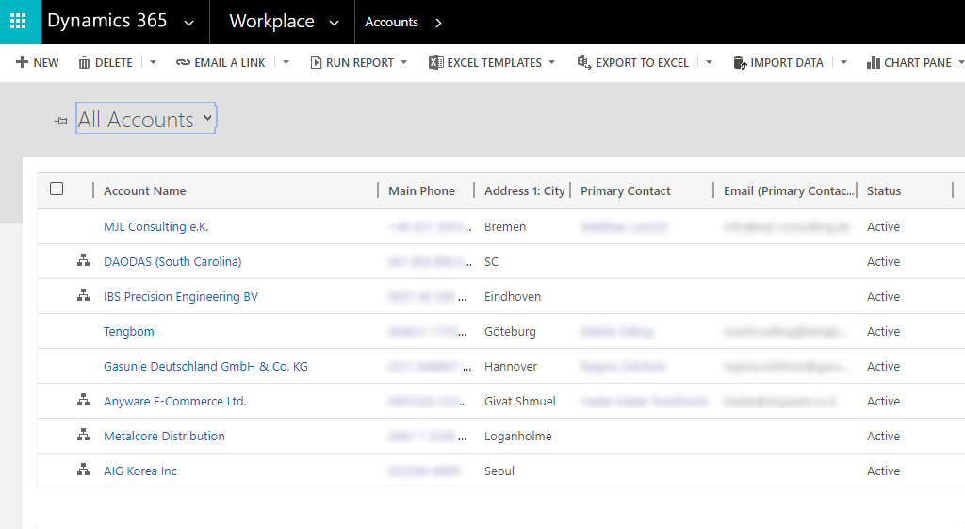View hierarchy icon for Metalcore Distribution
This screenshot has height=529, width=965.
(x=83, y=436)
